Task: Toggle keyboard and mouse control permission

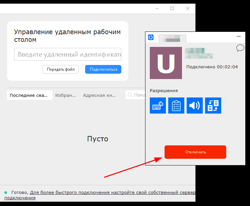Action: [158, 106]
